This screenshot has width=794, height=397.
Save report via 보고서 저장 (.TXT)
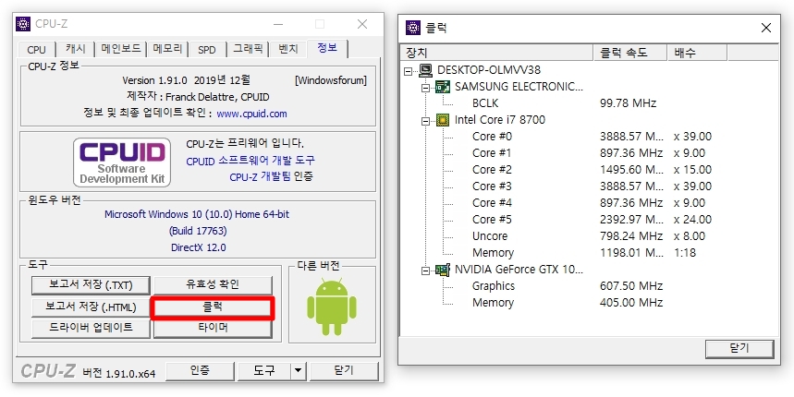pyautogui.click(x=91, y=285)
